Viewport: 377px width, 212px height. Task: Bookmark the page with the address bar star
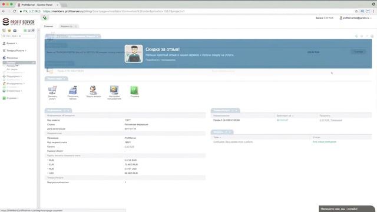click(356, 11)
